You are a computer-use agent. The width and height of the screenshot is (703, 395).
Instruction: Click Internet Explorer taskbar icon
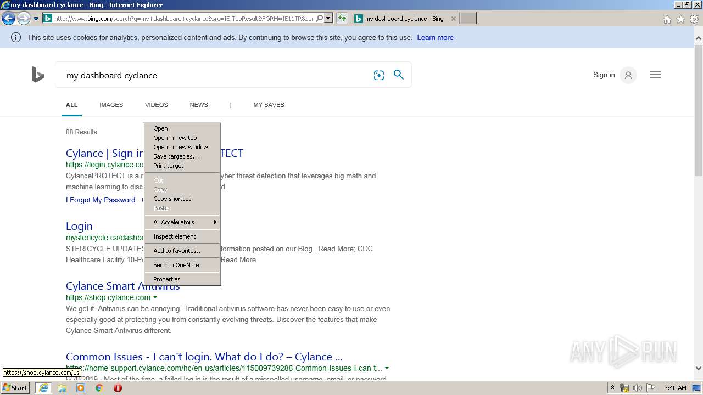point(43,388)
